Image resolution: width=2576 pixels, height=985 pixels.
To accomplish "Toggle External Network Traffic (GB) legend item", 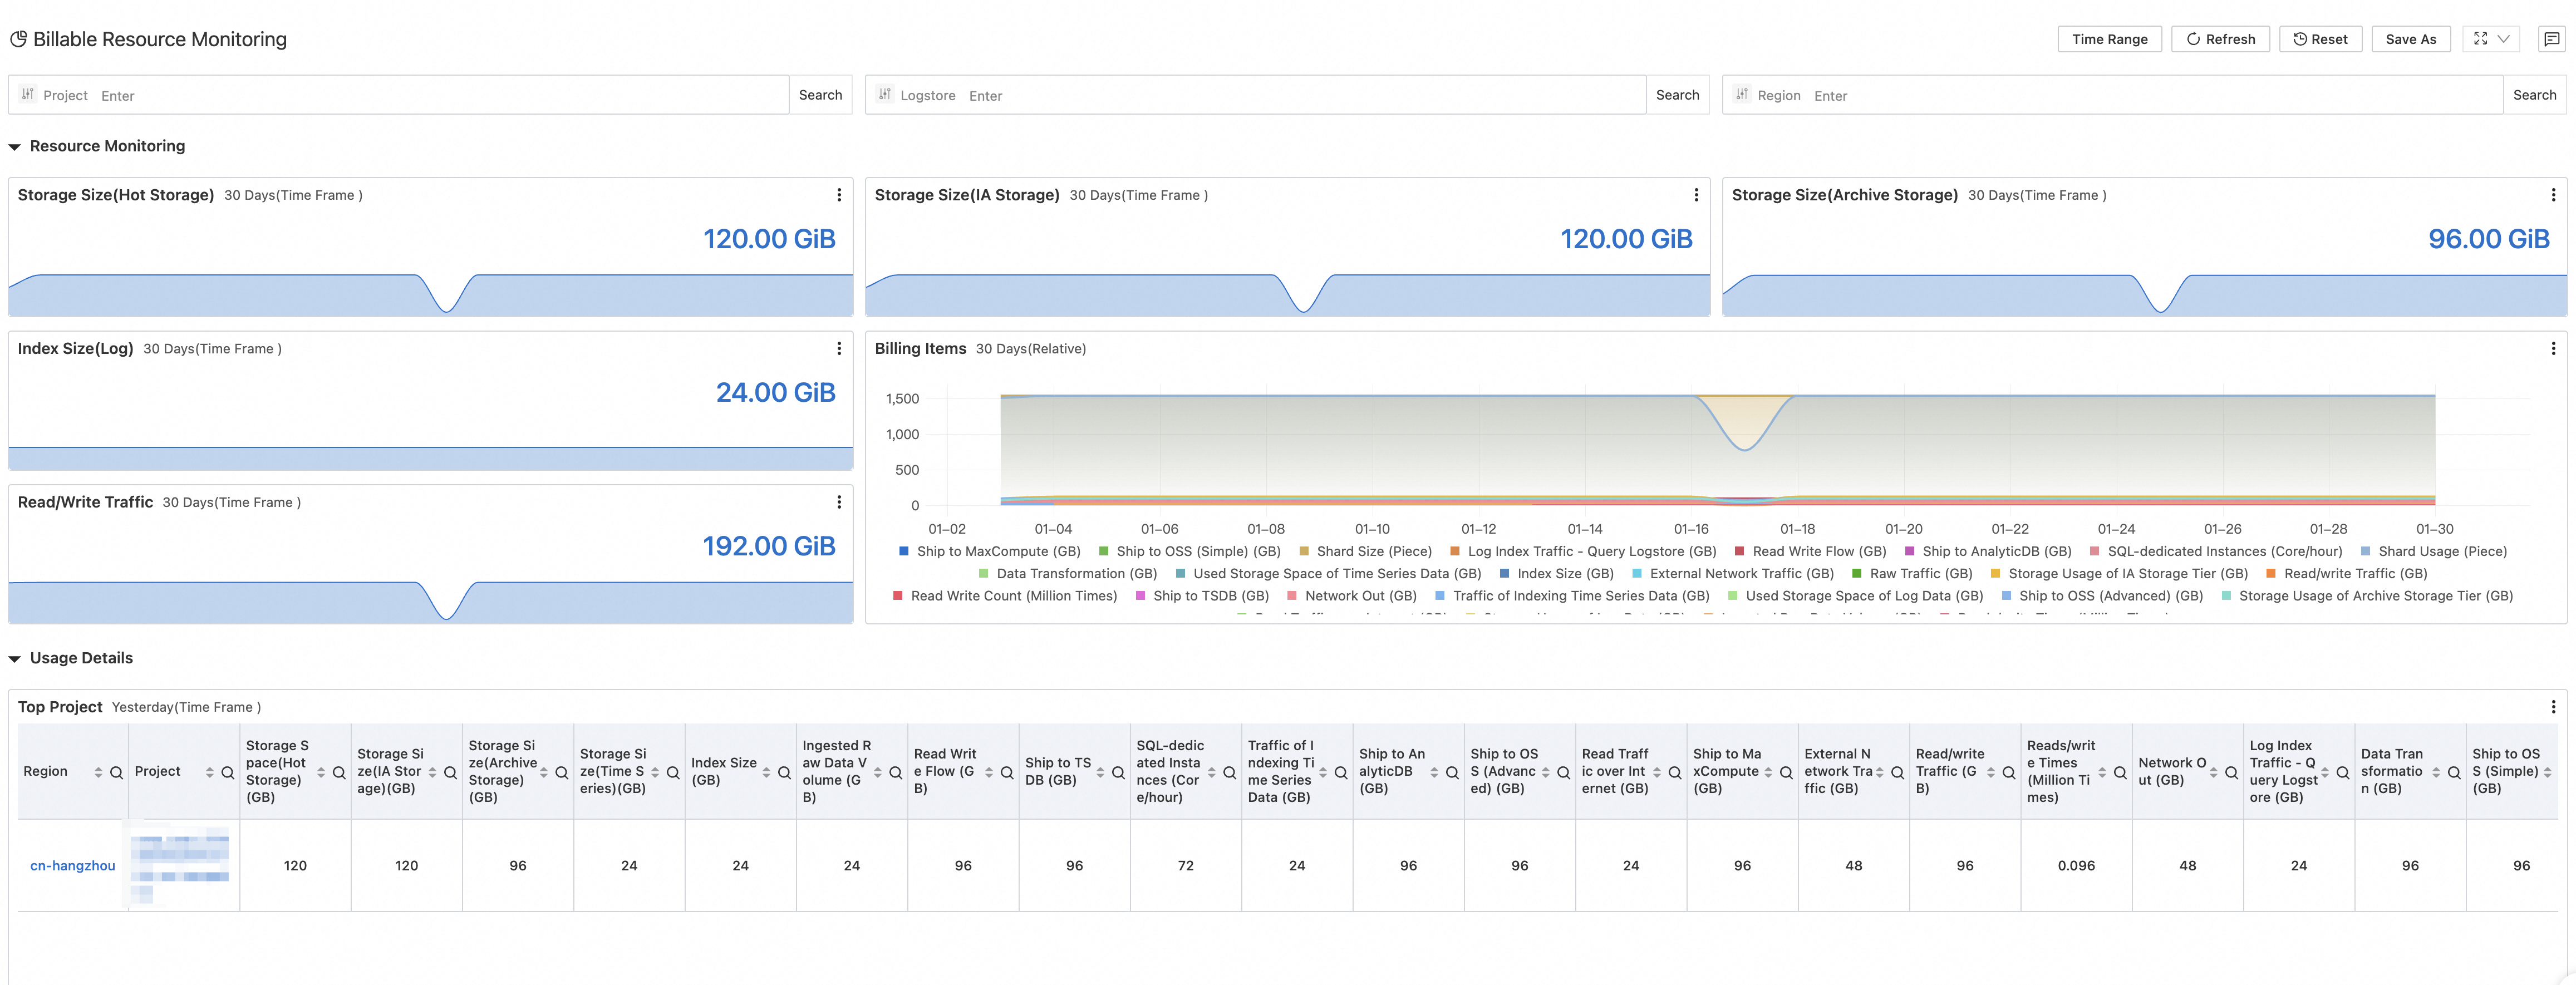I will [1732, 574].
